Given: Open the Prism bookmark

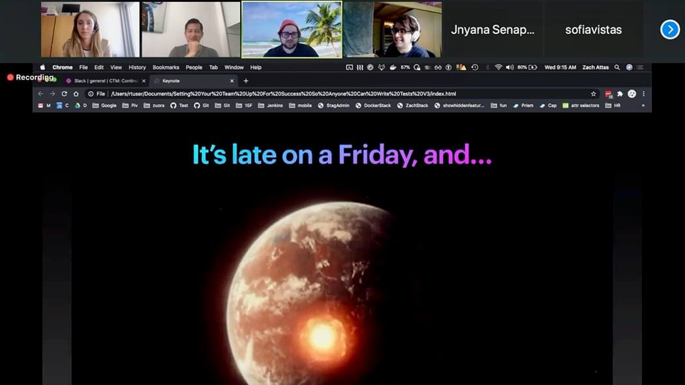Looking at the screenshot, I should coord(523,106).
